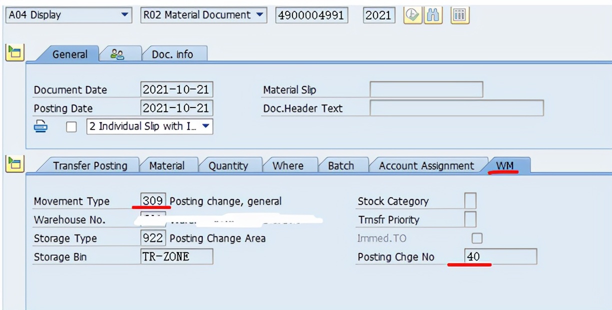The width and height of the screenshot is (612, 310).
Task: Open the Account Assignment tab
Action: 426,165
